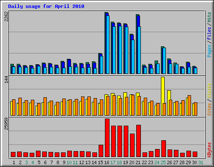Click the chart title 'Daily usage for April 2010'

pos(46,6)
